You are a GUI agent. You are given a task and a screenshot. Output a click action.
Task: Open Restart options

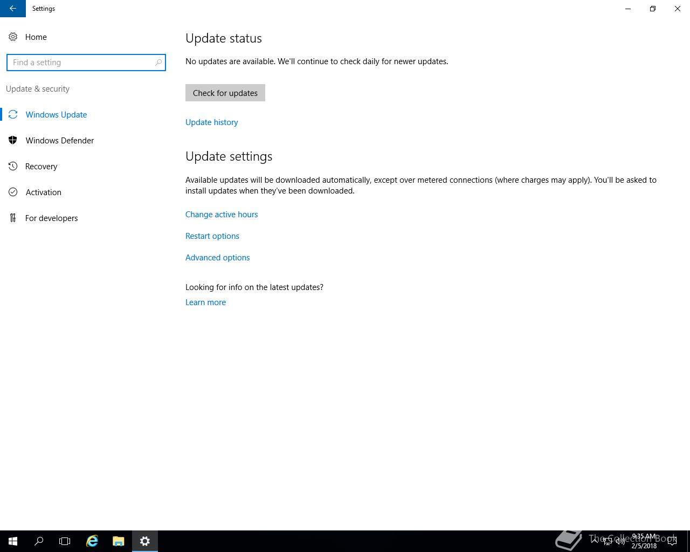coord(212,236)
